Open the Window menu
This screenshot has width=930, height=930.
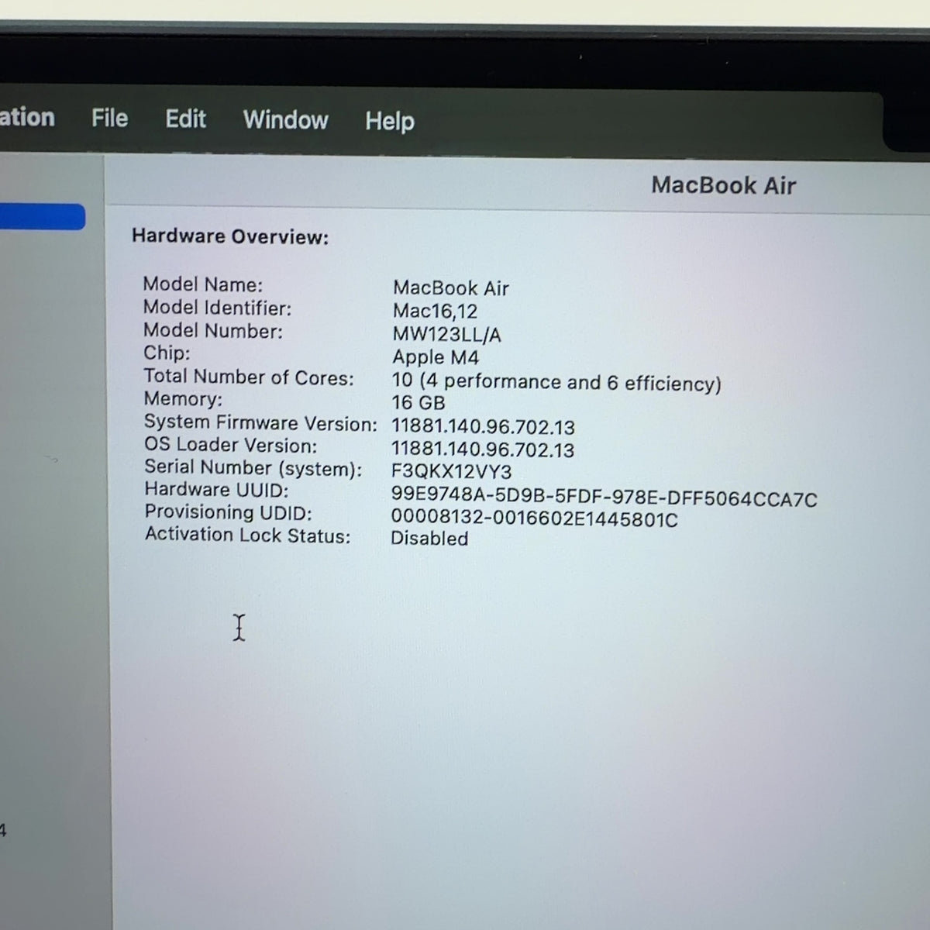(286, 120)
